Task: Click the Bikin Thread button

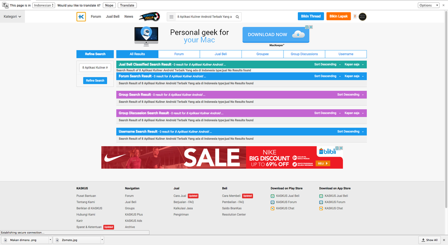Action: [311, 16]
